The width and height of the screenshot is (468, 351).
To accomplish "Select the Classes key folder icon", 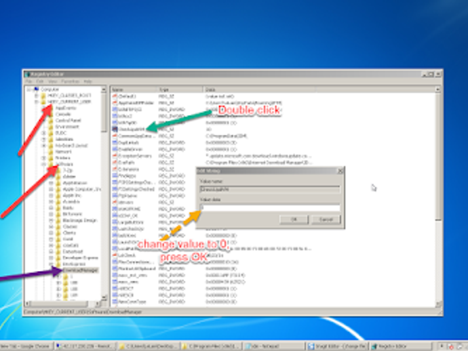I will tap(58, 226).
